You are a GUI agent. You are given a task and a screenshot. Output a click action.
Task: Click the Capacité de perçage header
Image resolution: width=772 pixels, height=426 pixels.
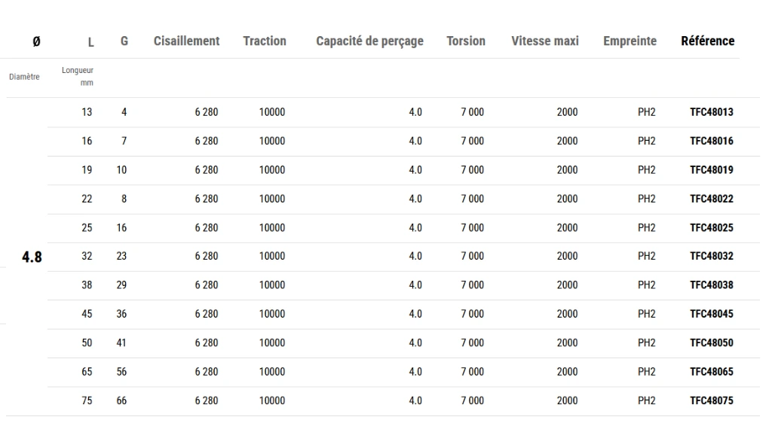coord(369,41)
